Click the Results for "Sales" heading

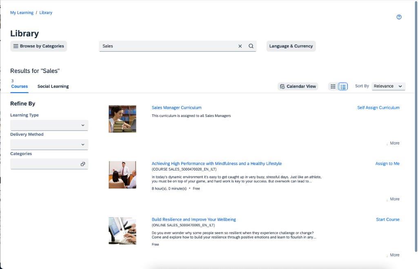coord(35,71)
